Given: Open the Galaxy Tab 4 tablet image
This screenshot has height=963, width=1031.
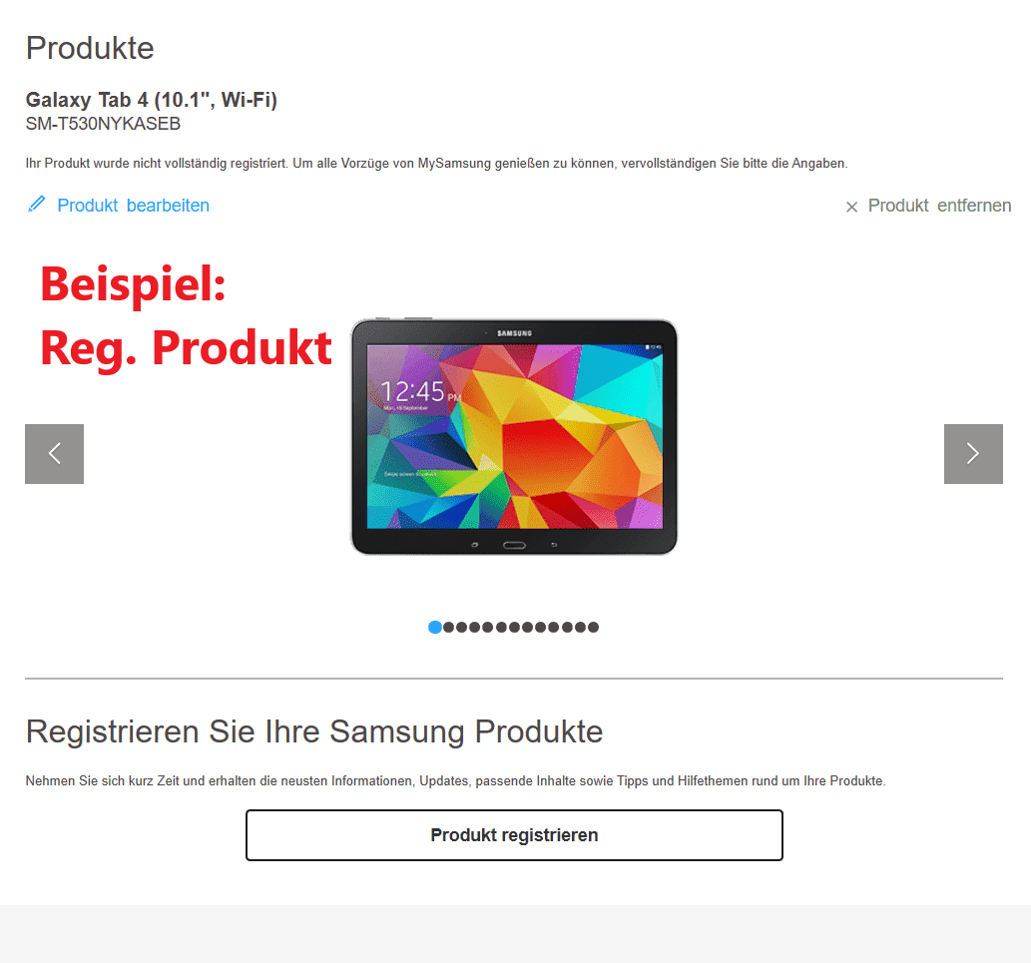Looking at the screenshot, I should (x=514, y=436).
